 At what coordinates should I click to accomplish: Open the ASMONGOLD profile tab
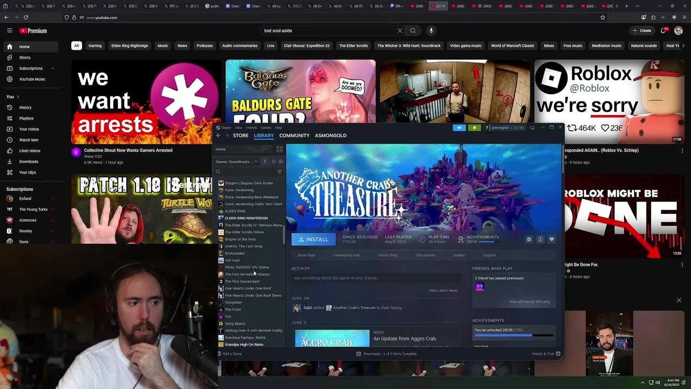(x=331, y=136)
